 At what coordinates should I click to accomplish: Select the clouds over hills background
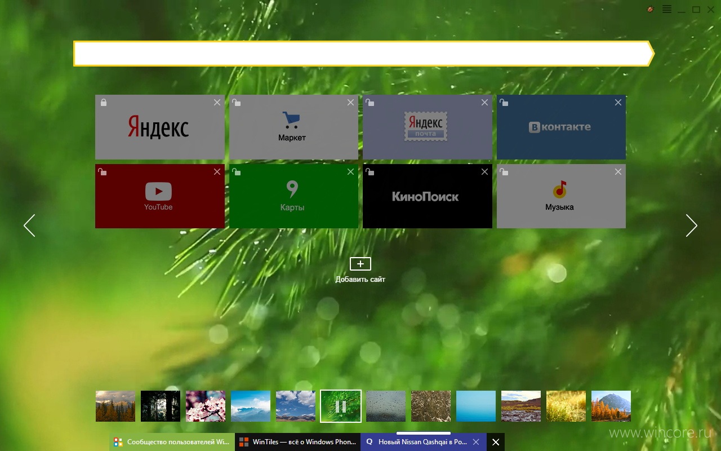click(296, 406)
